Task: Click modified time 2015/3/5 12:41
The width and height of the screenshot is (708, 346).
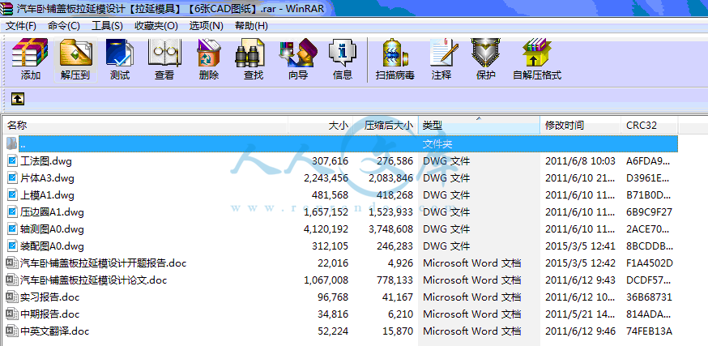Action: [x=580, y=246]
